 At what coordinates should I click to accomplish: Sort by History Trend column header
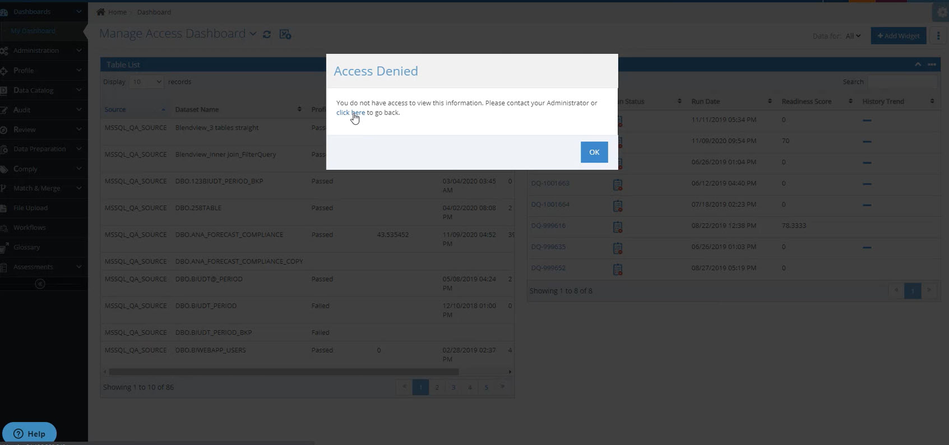click(899, 101)
